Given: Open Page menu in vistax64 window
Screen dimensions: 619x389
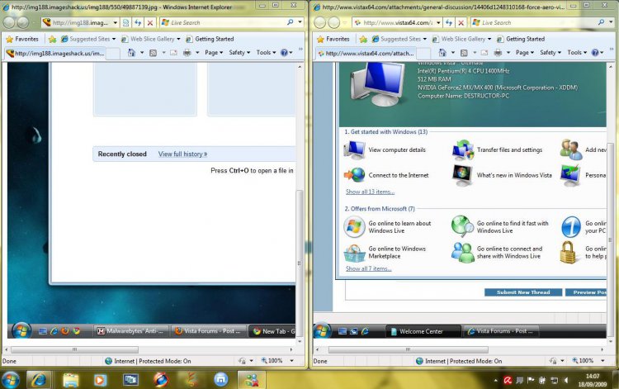Looking at the screenshot, I should coord(525,53).
